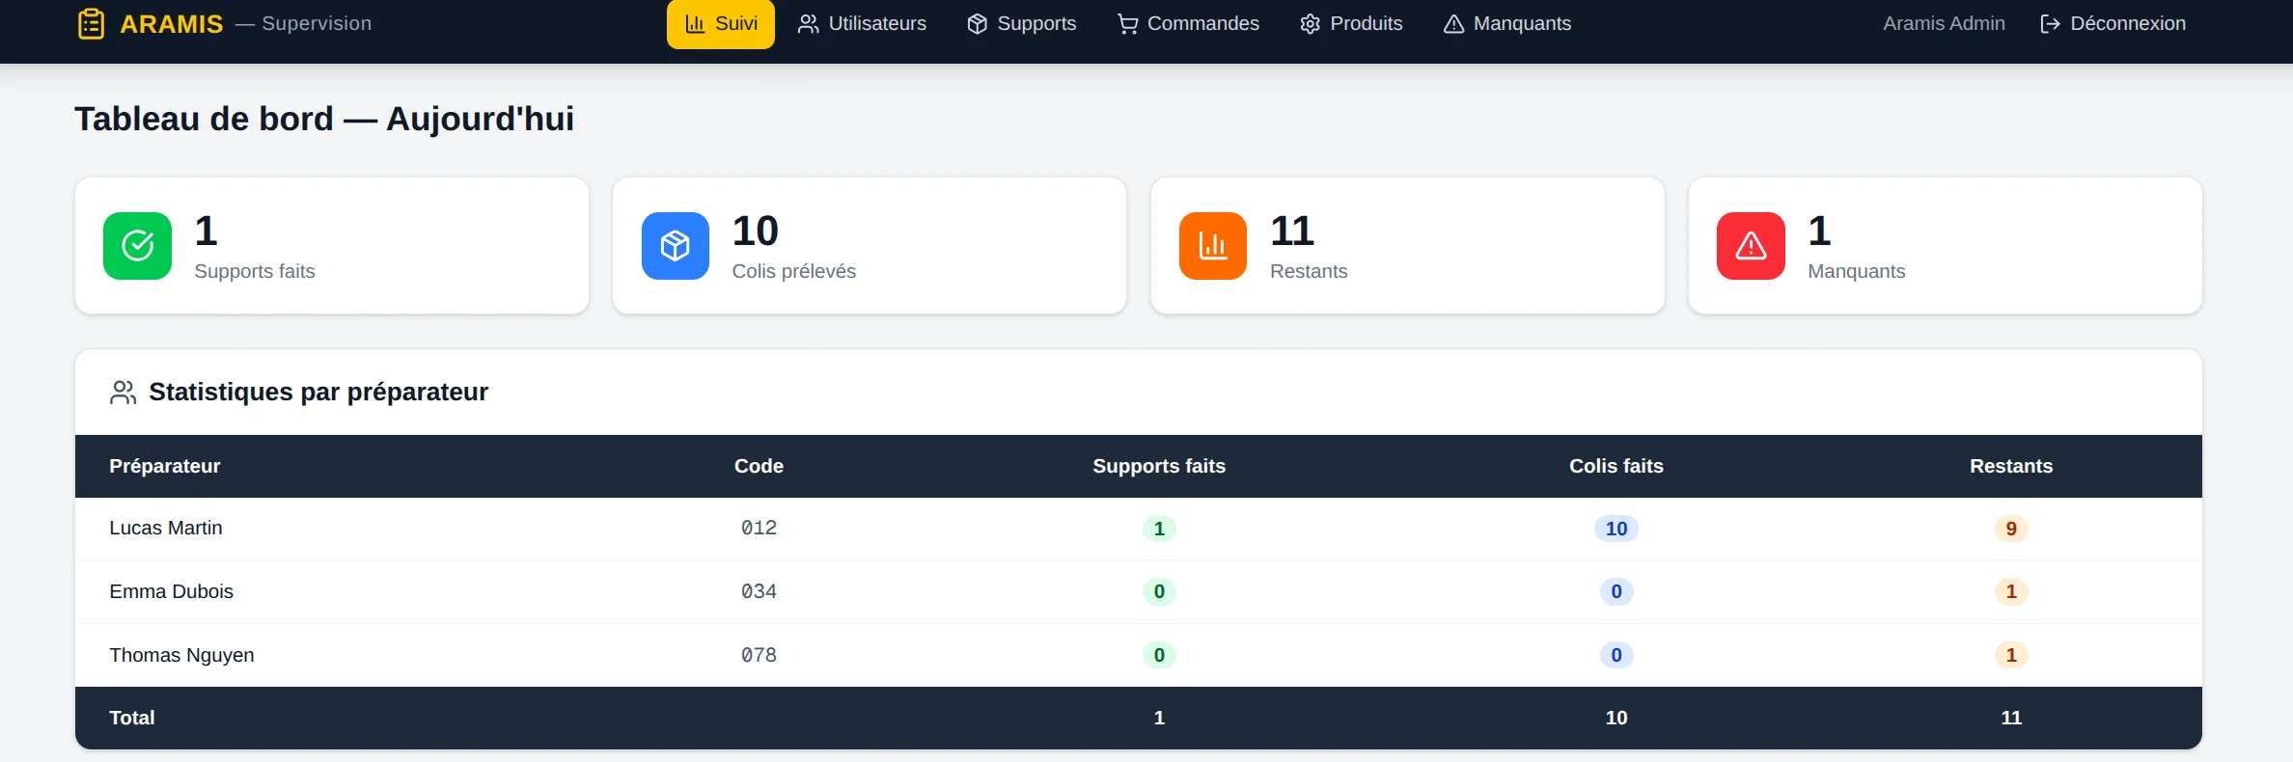Click code 012 in the table
The width and height of the screenshot is (2293, 762).
click(759, 528)
